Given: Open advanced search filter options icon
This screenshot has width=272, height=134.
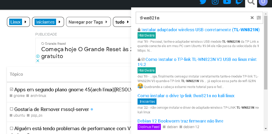Looking at the screenshot, I should coord(259,18).
